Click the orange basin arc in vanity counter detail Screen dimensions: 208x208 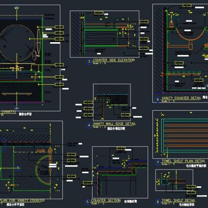pyautogui.click(x=190, y=34)
